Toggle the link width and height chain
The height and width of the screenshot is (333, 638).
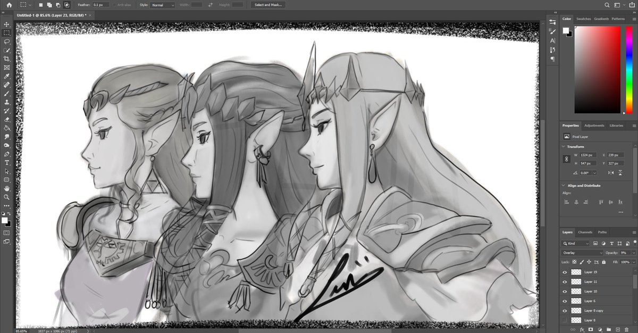pos(567,159)
